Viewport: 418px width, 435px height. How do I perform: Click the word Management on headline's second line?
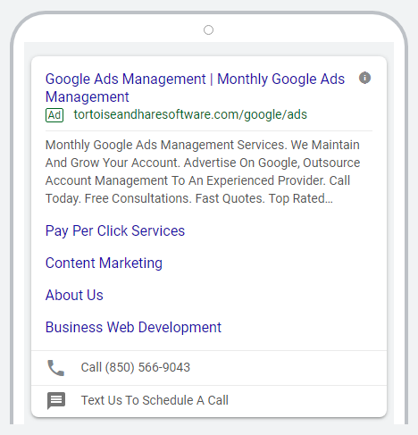[88, 97]
